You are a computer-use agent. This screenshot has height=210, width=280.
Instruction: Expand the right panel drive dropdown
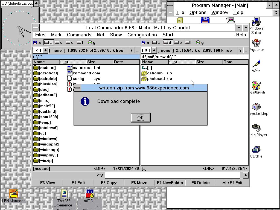(154, 50)
